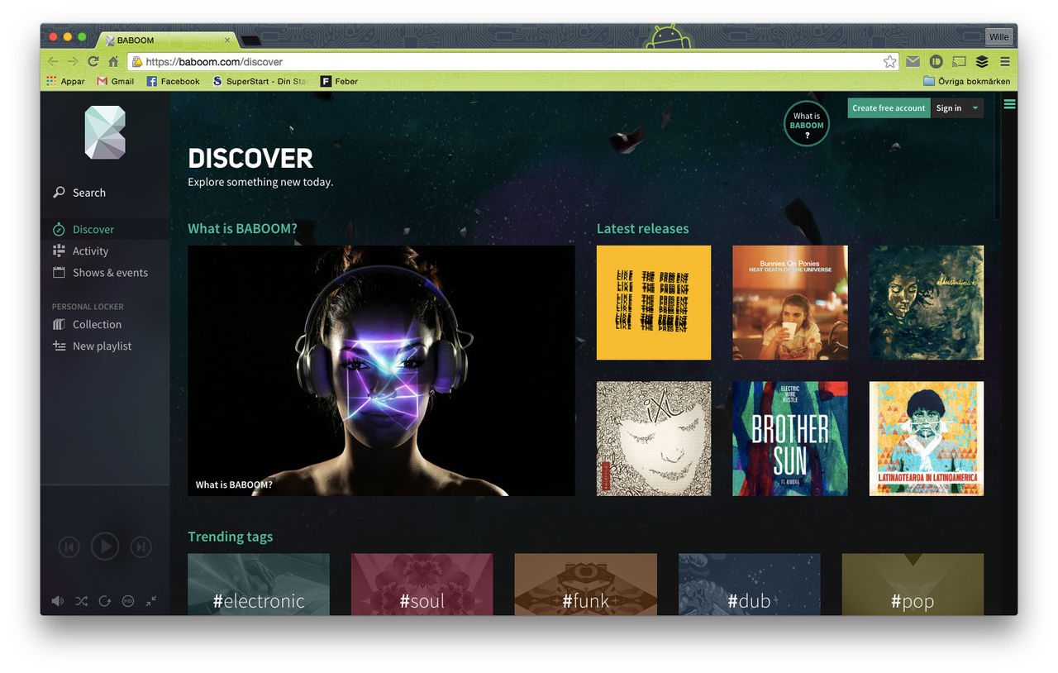Open the green hamburger menu on the right
The width and height of the screenshot is (1058, 673).
(x=1009, y=104)
